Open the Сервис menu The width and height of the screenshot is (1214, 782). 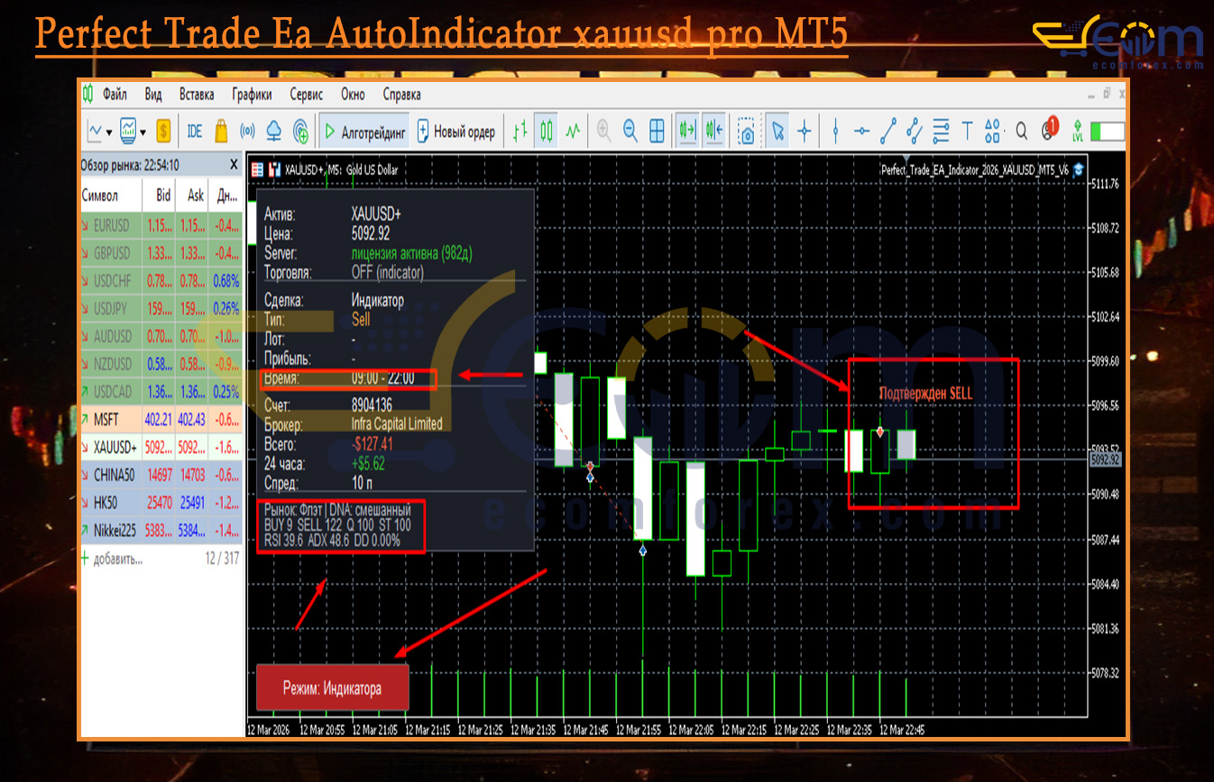point(307,95)
